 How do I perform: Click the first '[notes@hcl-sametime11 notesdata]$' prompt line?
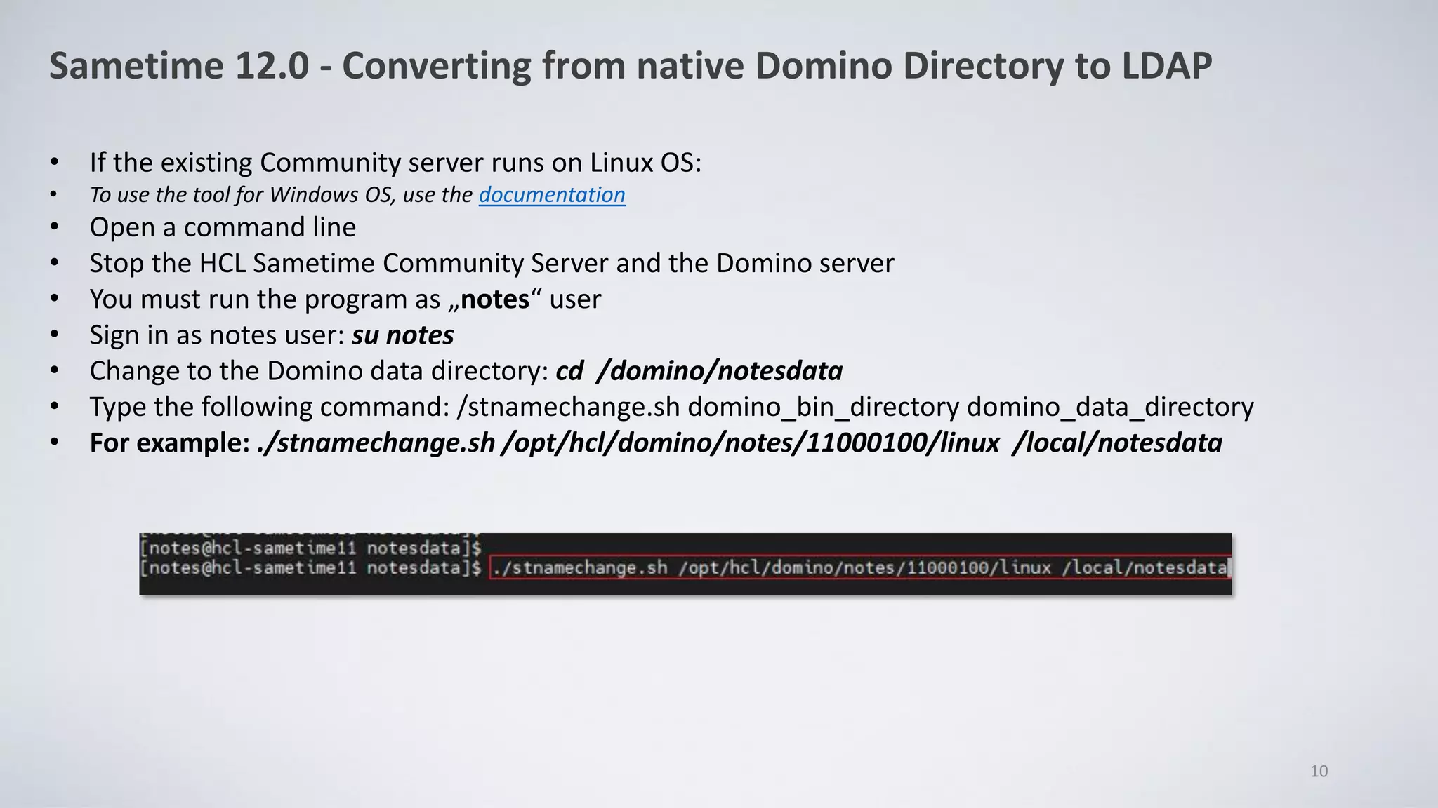point(310,548)
